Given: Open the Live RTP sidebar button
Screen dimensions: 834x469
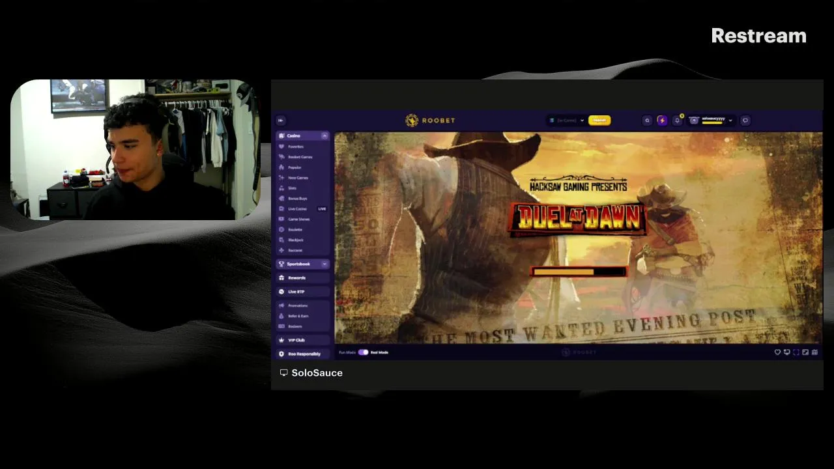Looking at the screenshot, I should point(303,291).
